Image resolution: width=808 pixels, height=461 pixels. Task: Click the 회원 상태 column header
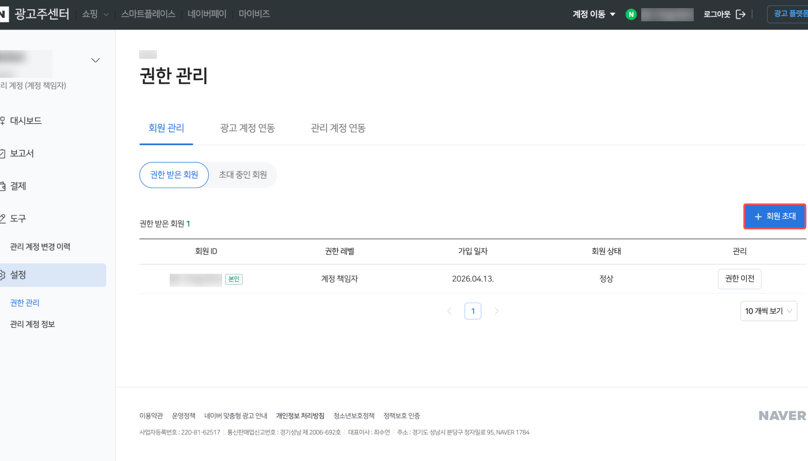(606, 251)
